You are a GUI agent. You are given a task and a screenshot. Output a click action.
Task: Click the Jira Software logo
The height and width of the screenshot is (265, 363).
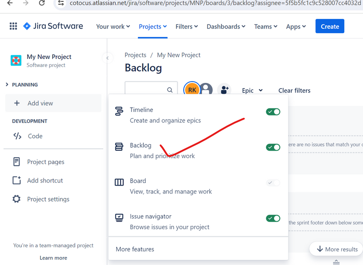(53, 26)
